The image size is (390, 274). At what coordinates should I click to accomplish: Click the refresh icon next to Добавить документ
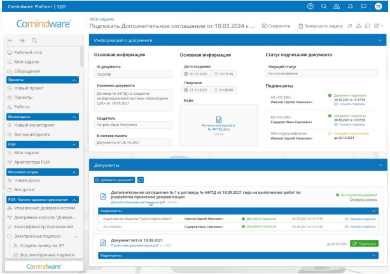pos(141,180)
